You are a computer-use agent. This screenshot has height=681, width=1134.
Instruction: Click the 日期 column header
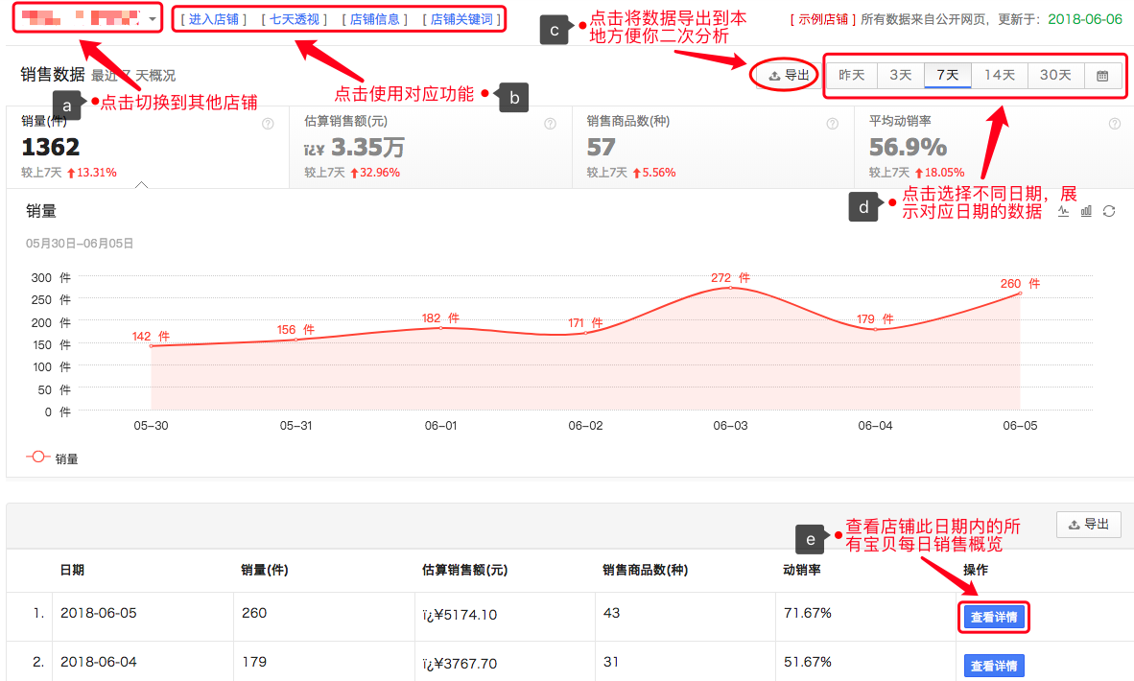coord(72,571)
